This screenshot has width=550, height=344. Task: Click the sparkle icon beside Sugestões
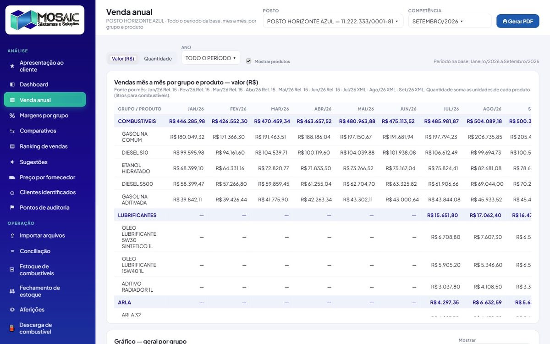(x=12, y=162)
